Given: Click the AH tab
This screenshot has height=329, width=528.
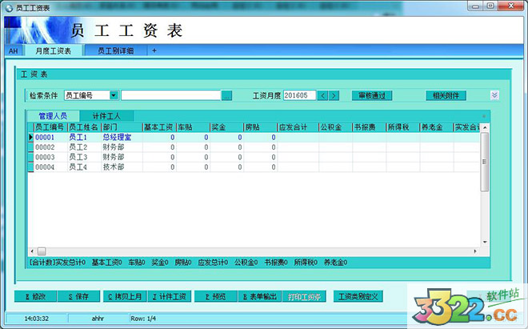Looking at the screenshot, I should coord(13,51).
